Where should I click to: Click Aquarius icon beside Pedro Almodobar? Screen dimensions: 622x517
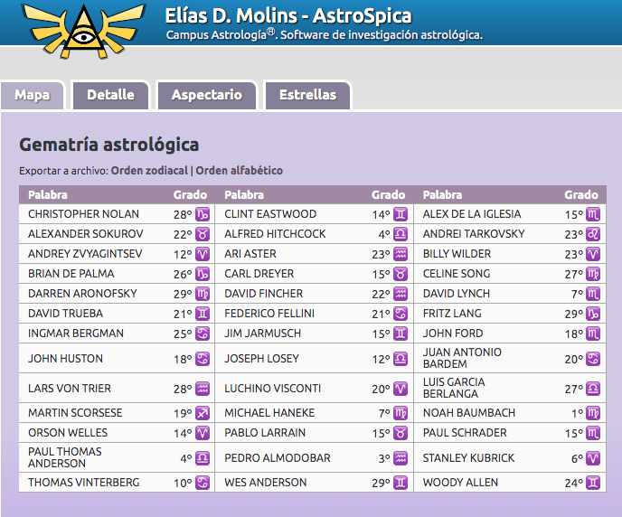coord(401,458)
